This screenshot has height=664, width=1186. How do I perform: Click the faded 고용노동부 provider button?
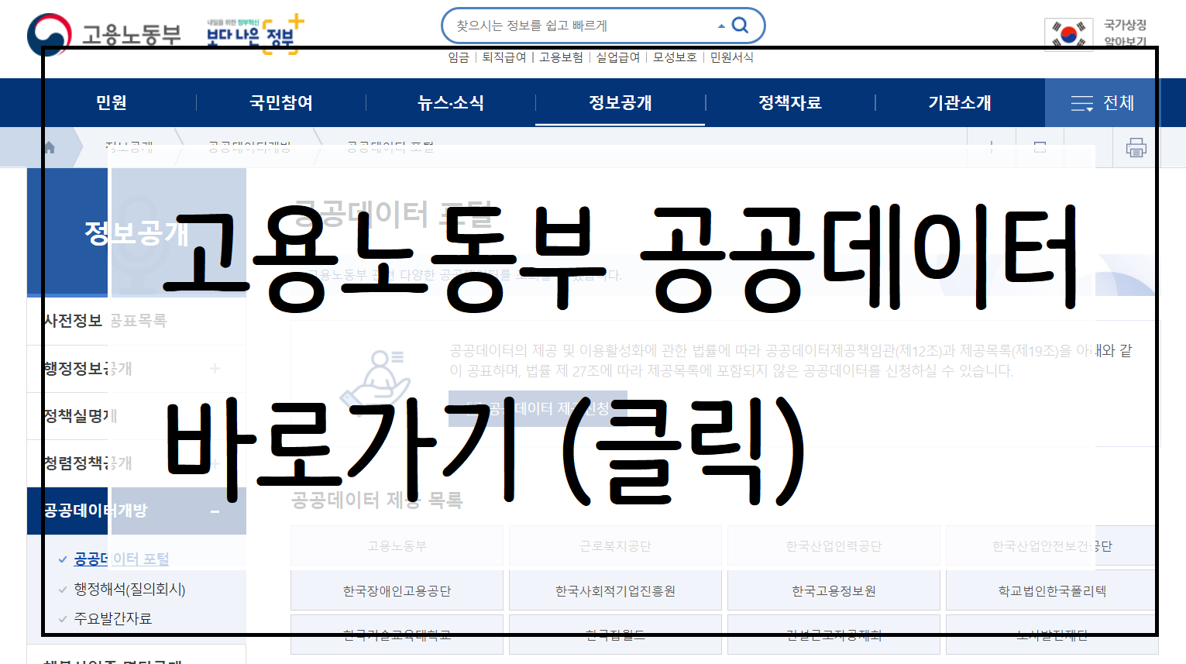tap(397, 545)
